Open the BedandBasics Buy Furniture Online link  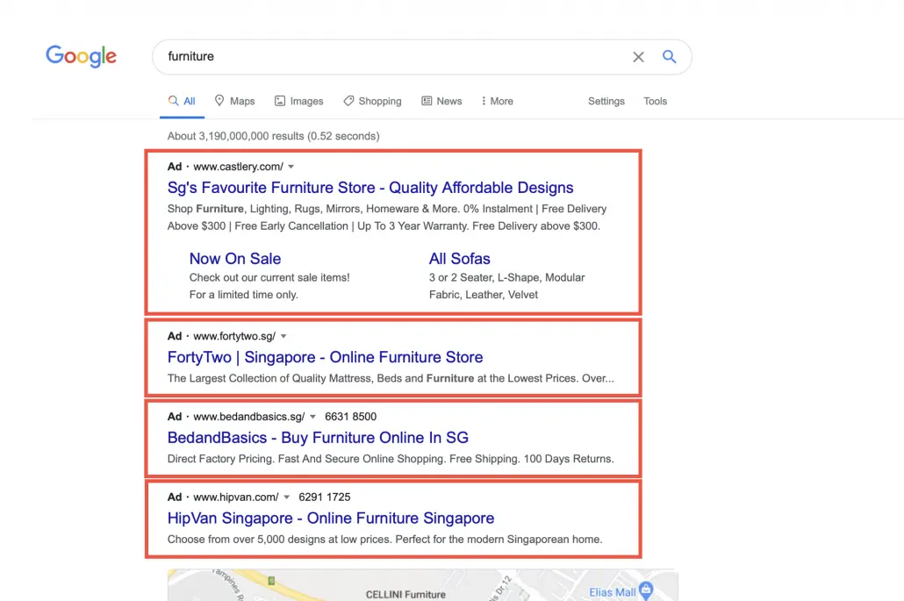[x=318, y=438]
